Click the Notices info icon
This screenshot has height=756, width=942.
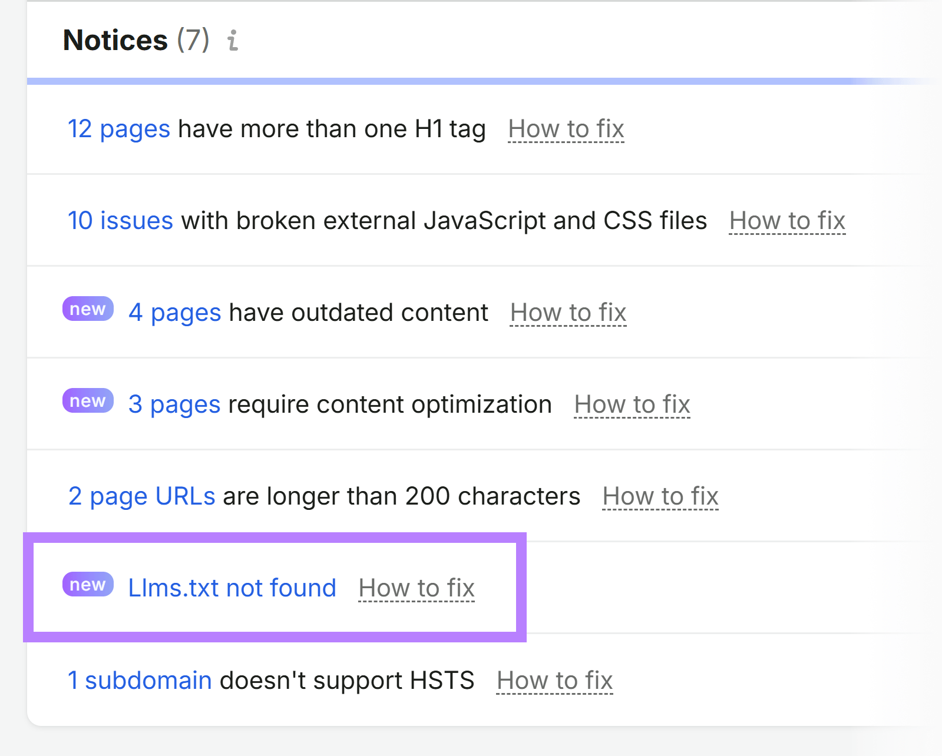pyautogui.click(x=233, y=40)
